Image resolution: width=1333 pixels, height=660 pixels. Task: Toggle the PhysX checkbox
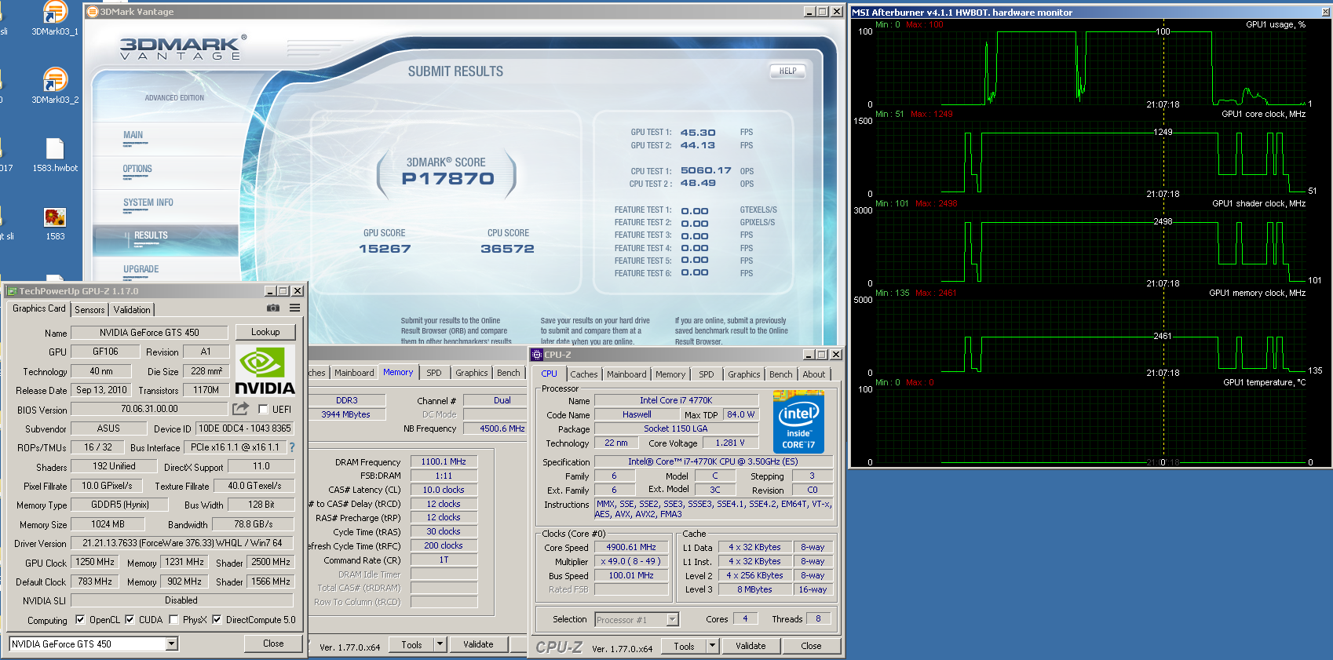(x=173, y=620)
